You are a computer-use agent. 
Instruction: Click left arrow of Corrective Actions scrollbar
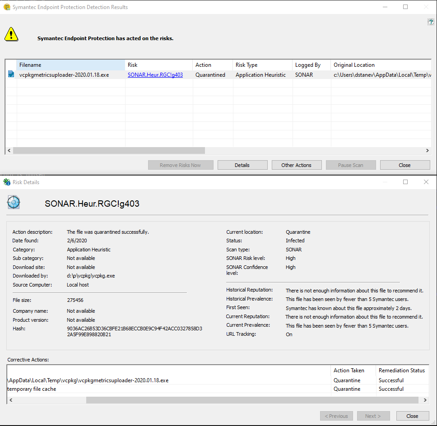pyautogui.click(x=11, y=400)
